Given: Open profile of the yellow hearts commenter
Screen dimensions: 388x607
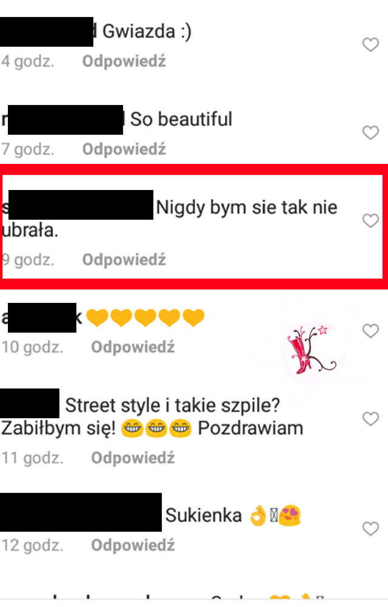Looking at the screenshot, I should [x=42, y=318].
